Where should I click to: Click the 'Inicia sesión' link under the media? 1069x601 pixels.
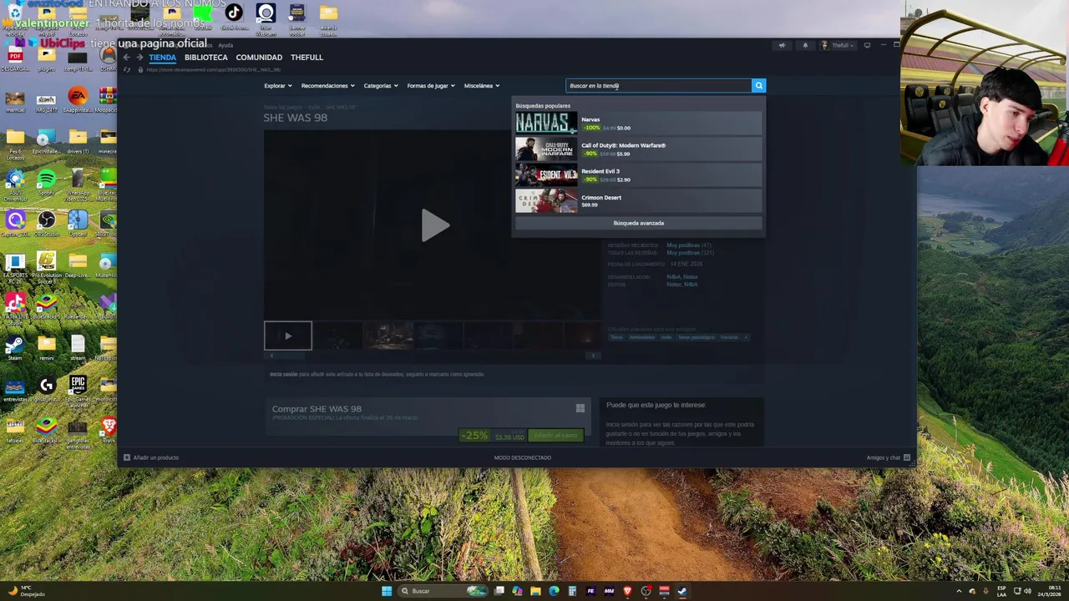pyautogui.click(x=282, y=374)
